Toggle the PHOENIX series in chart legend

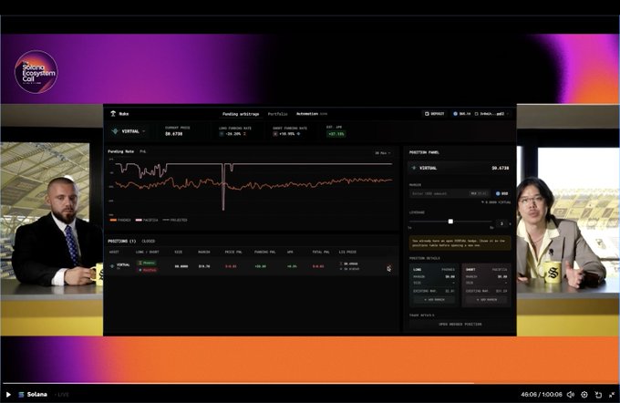pyautogui.click(x=120, y=220)
